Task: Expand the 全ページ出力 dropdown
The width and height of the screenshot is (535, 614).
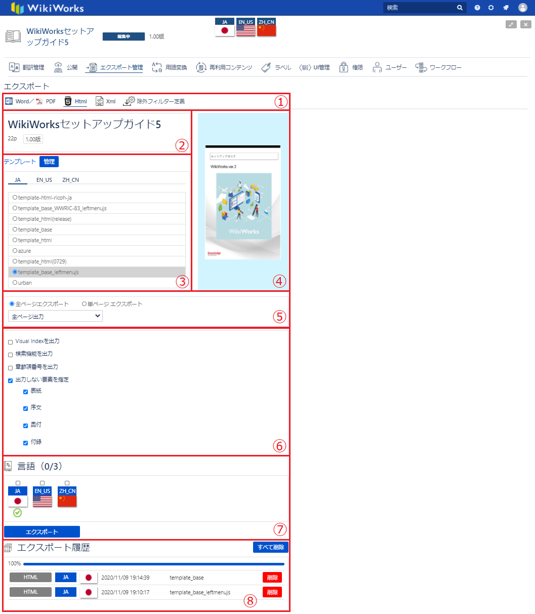Action: coord(56,316)
